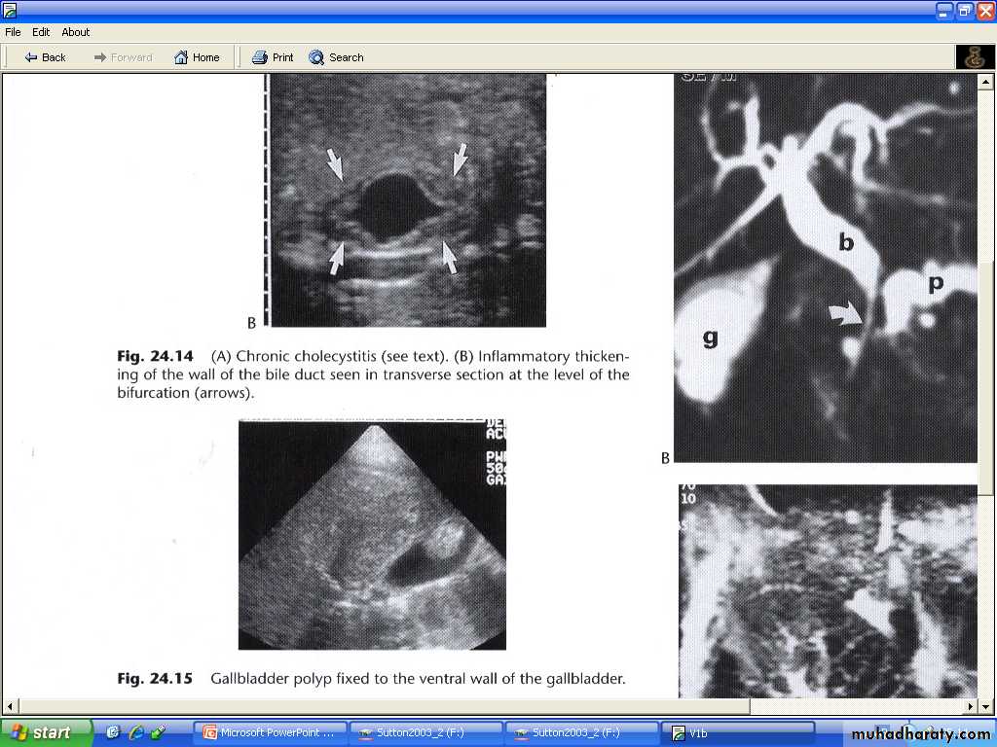Click the snake emblem logo in toolbar
Viewport: 997px width, 747px height.
click(974, 57)
